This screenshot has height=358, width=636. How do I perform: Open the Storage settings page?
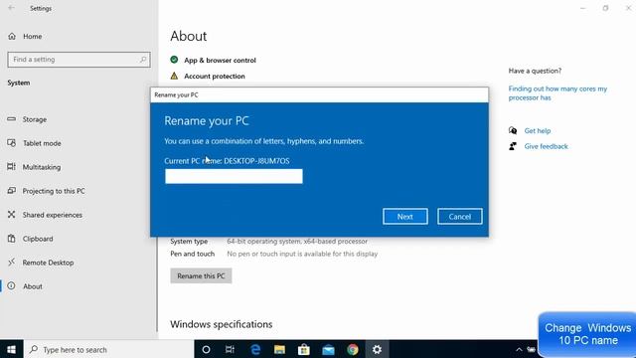click(x=35, y=119)
